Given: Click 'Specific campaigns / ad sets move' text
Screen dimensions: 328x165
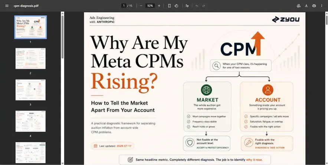Looking at the screenshot, I should [269, 117].
